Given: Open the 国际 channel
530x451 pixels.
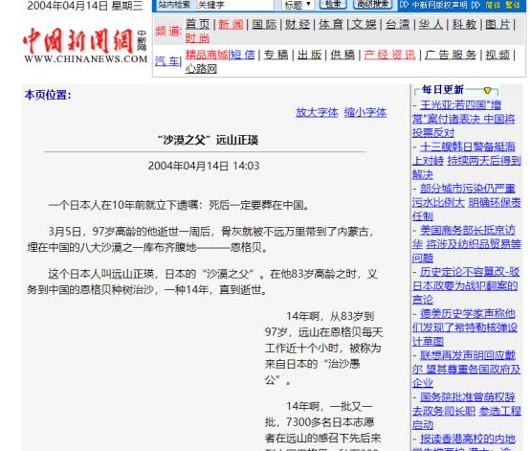Looking at the screenshot, I should [264, 24].
